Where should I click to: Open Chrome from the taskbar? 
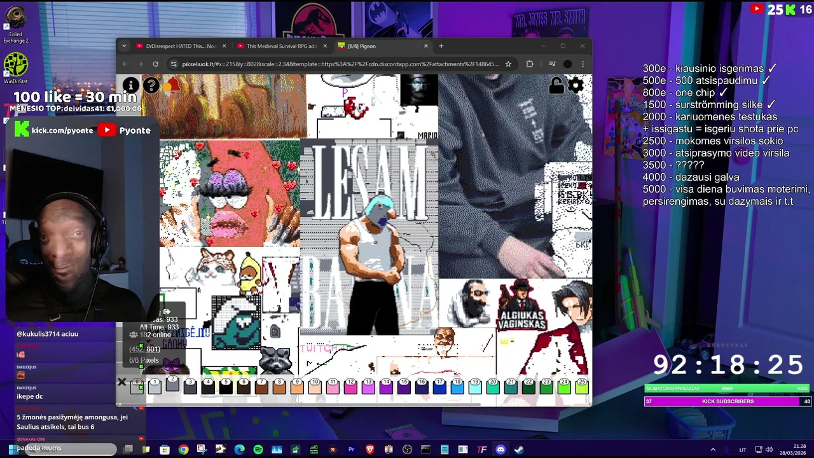tap(183, 450)
